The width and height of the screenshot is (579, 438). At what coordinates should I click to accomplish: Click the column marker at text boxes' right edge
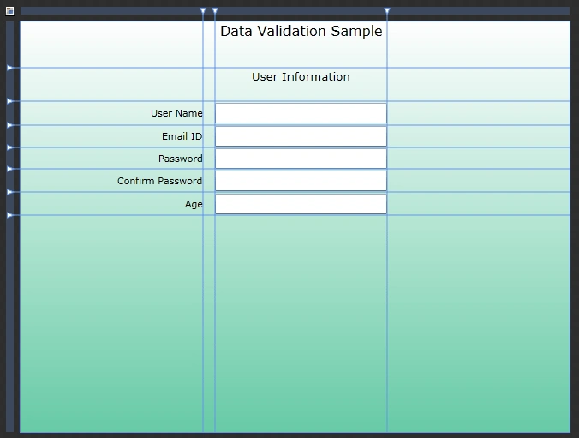tap(387, 11)
